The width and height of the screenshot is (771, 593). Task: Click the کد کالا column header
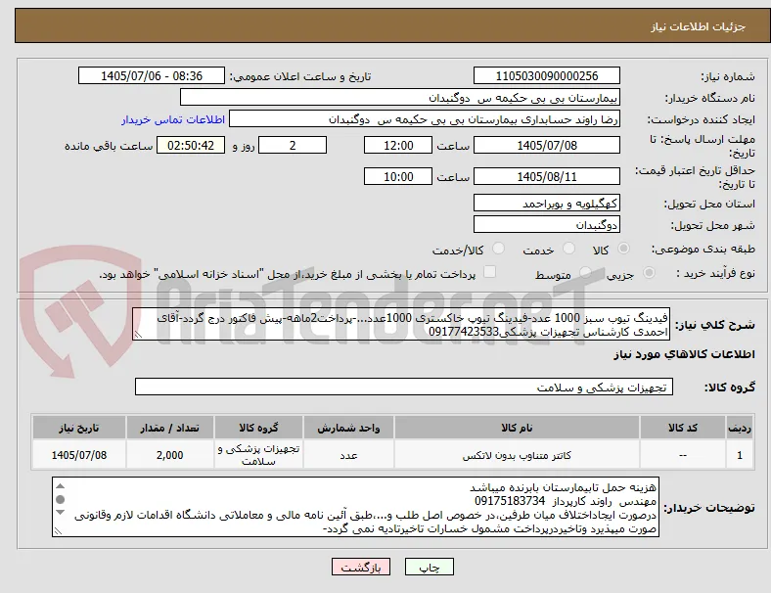683,428
